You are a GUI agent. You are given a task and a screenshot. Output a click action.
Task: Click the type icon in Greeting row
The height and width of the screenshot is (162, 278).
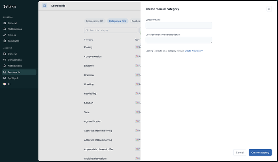coord(137,84)
